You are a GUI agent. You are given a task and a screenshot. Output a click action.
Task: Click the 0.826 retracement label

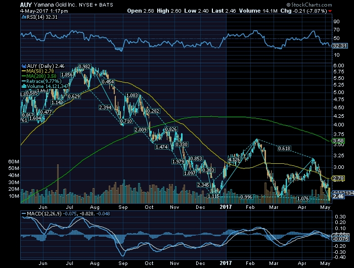coord(171,129)
